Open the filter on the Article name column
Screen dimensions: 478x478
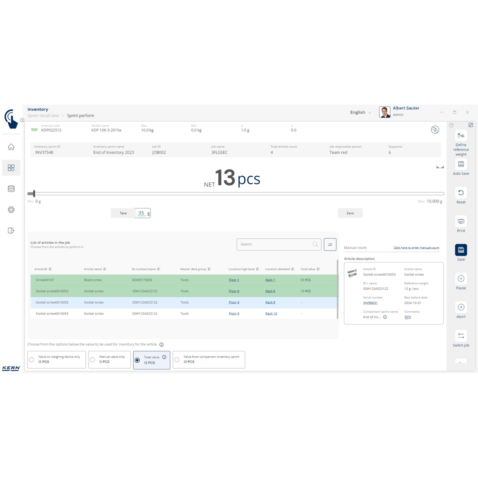[106, 269]
